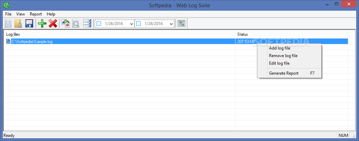Choose Remove log file from context menu
The width and height of the screenshot is (359, 141).
[289, 56]
